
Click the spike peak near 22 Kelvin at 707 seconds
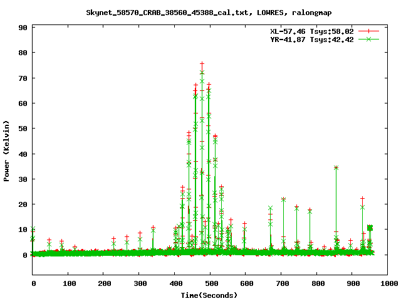coord(283,199)
